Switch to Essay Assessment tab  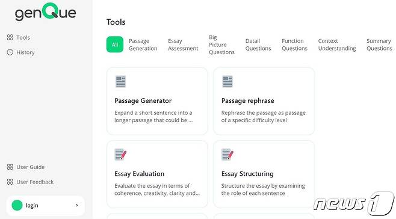tap(183, 45)
